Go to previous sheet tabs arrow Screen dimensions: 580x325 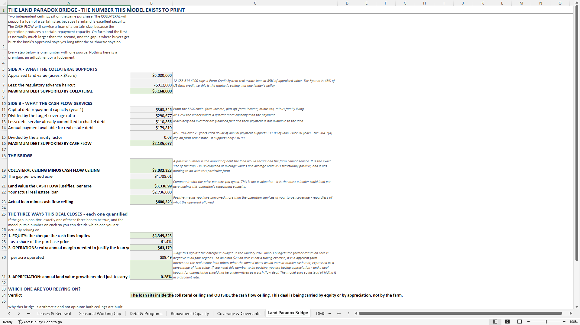click(9, 314)
